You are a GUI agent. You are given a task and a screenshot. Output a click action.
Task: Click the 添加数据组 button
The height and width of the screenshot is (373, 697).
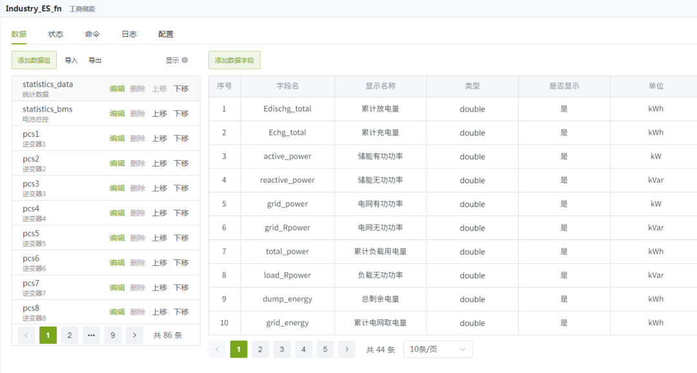coord(34,60)
